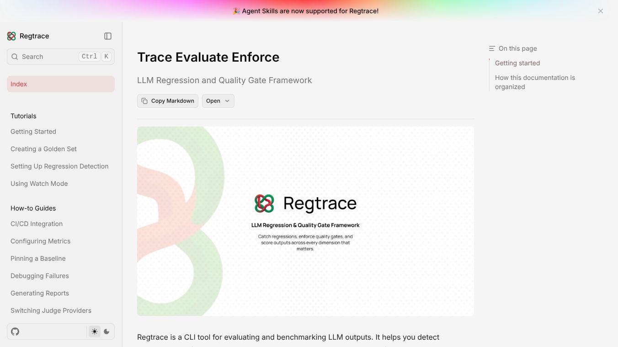This screenshot has height=347, width=618.
Task: Dismiss the Agent Skills announcement banner
Action: click(x=601, y=11)
